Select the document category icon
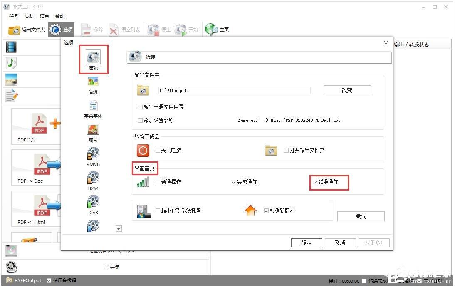 [12, 96]
